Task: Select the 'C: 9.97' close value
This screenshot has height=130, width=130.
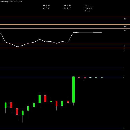Action: pyautogui.click(x=47, y=8)
